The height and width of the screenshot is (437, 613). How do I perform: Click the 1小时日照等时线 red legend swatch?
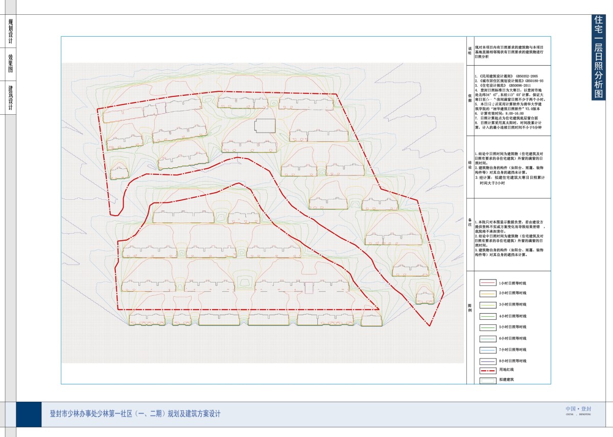(x=487, y=282)
